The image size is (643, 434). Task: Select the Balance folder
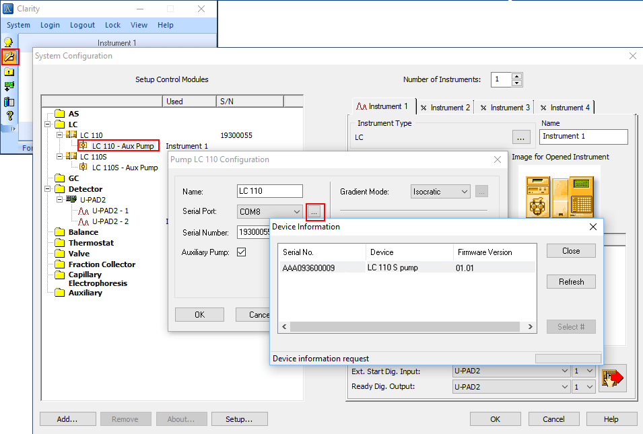point(77,232)
